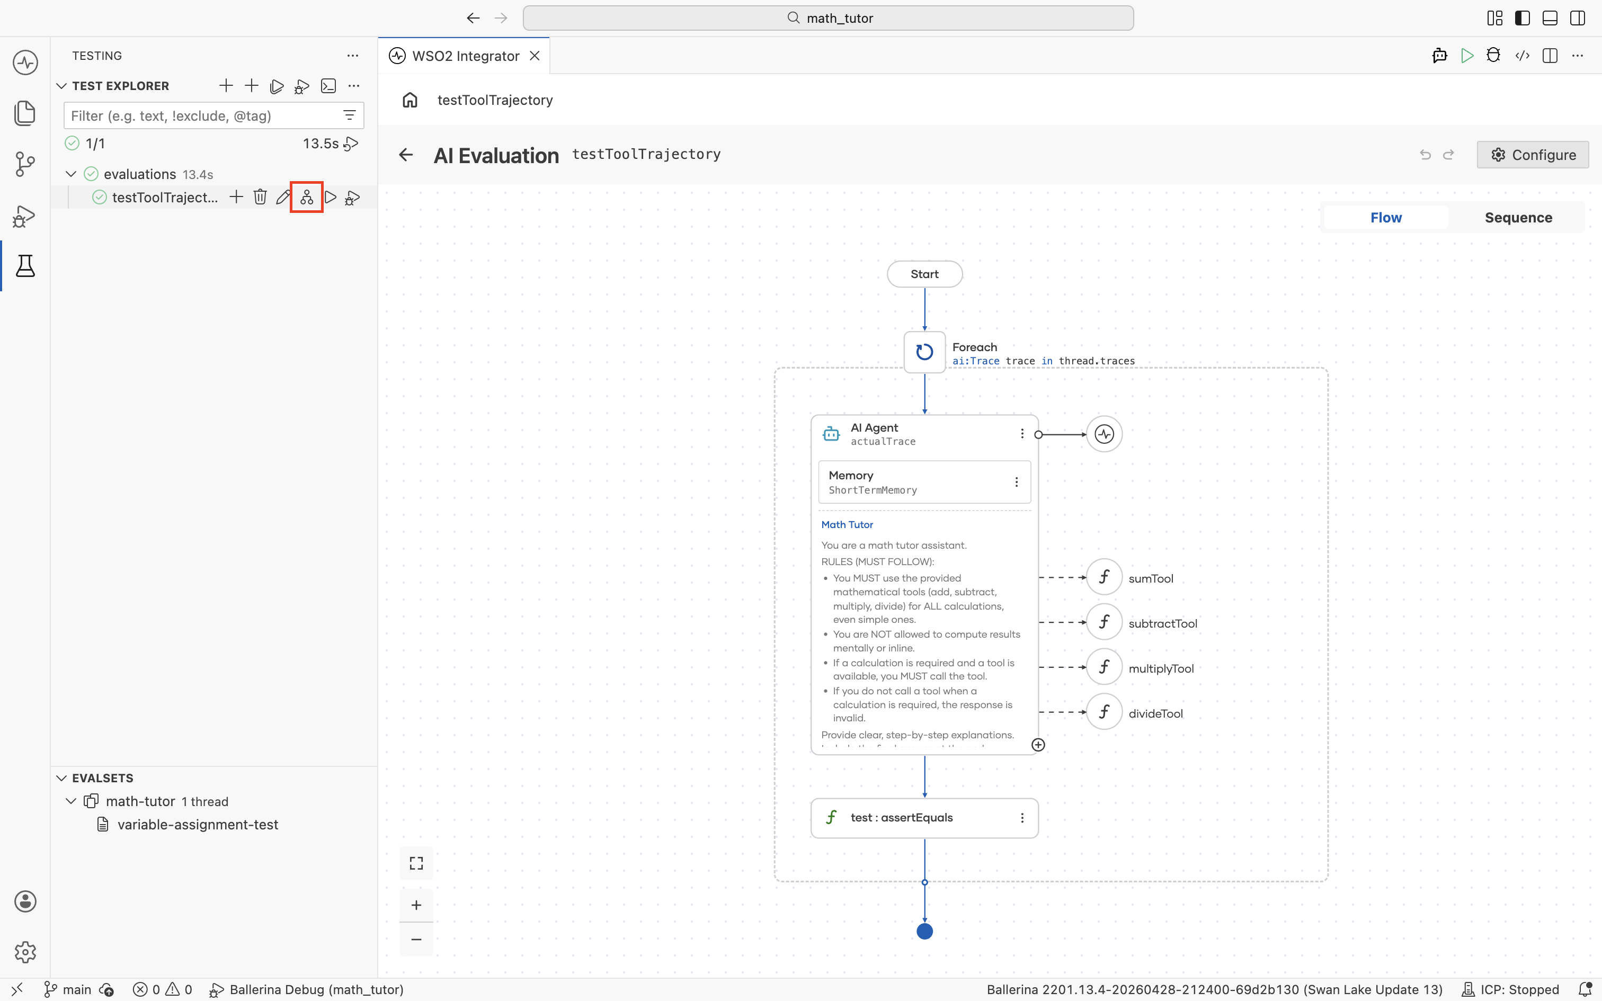Click the green Run icon in editor toolbar
This screenshot has width=1602, height=1001.
[x=1467, y=56]
